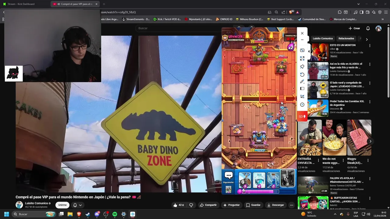Open Best Support Cards bookmark

tap(280, 19)
